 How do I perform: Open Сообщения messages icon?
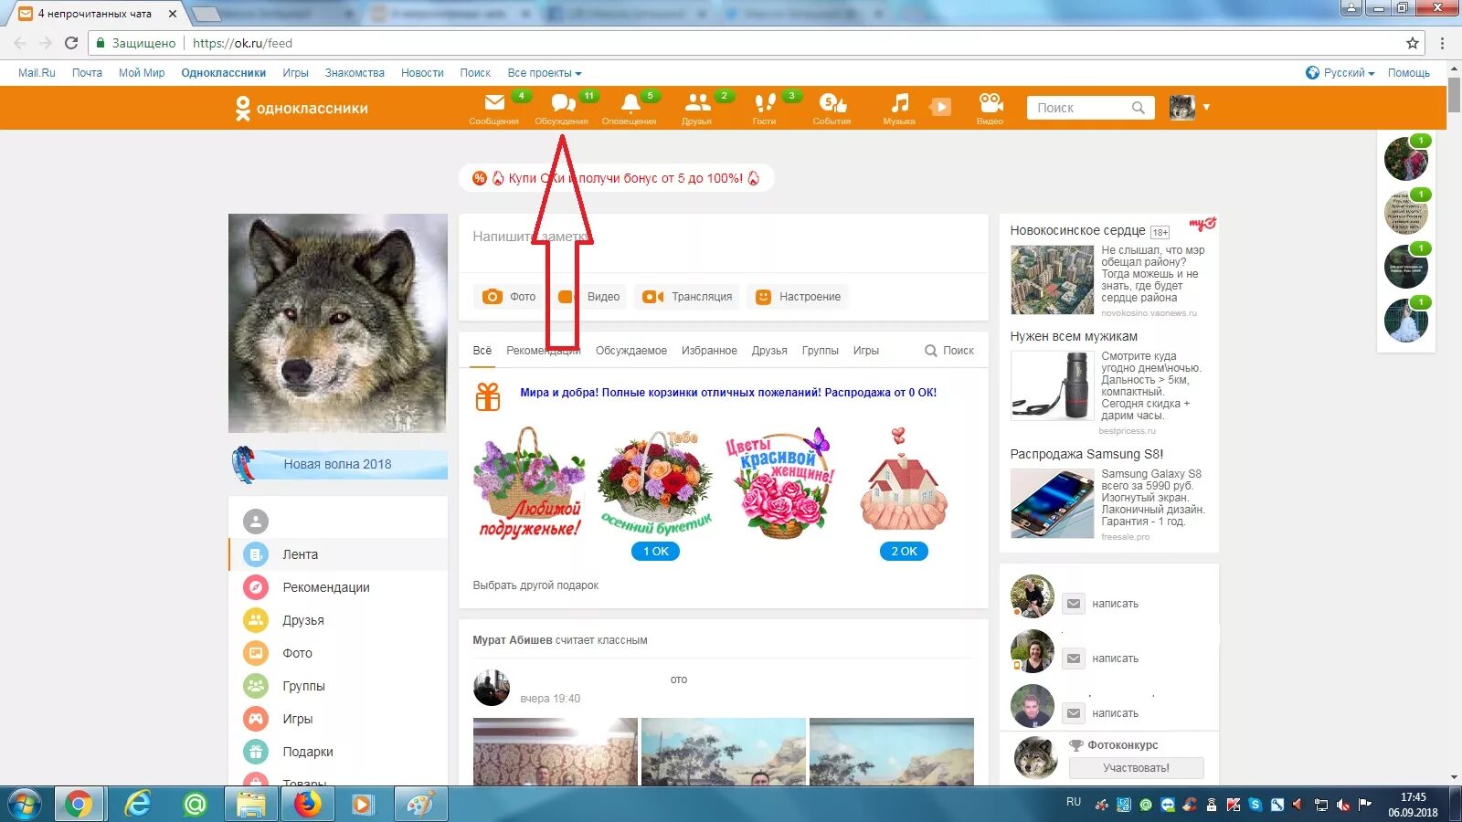(x=494, y=108)
